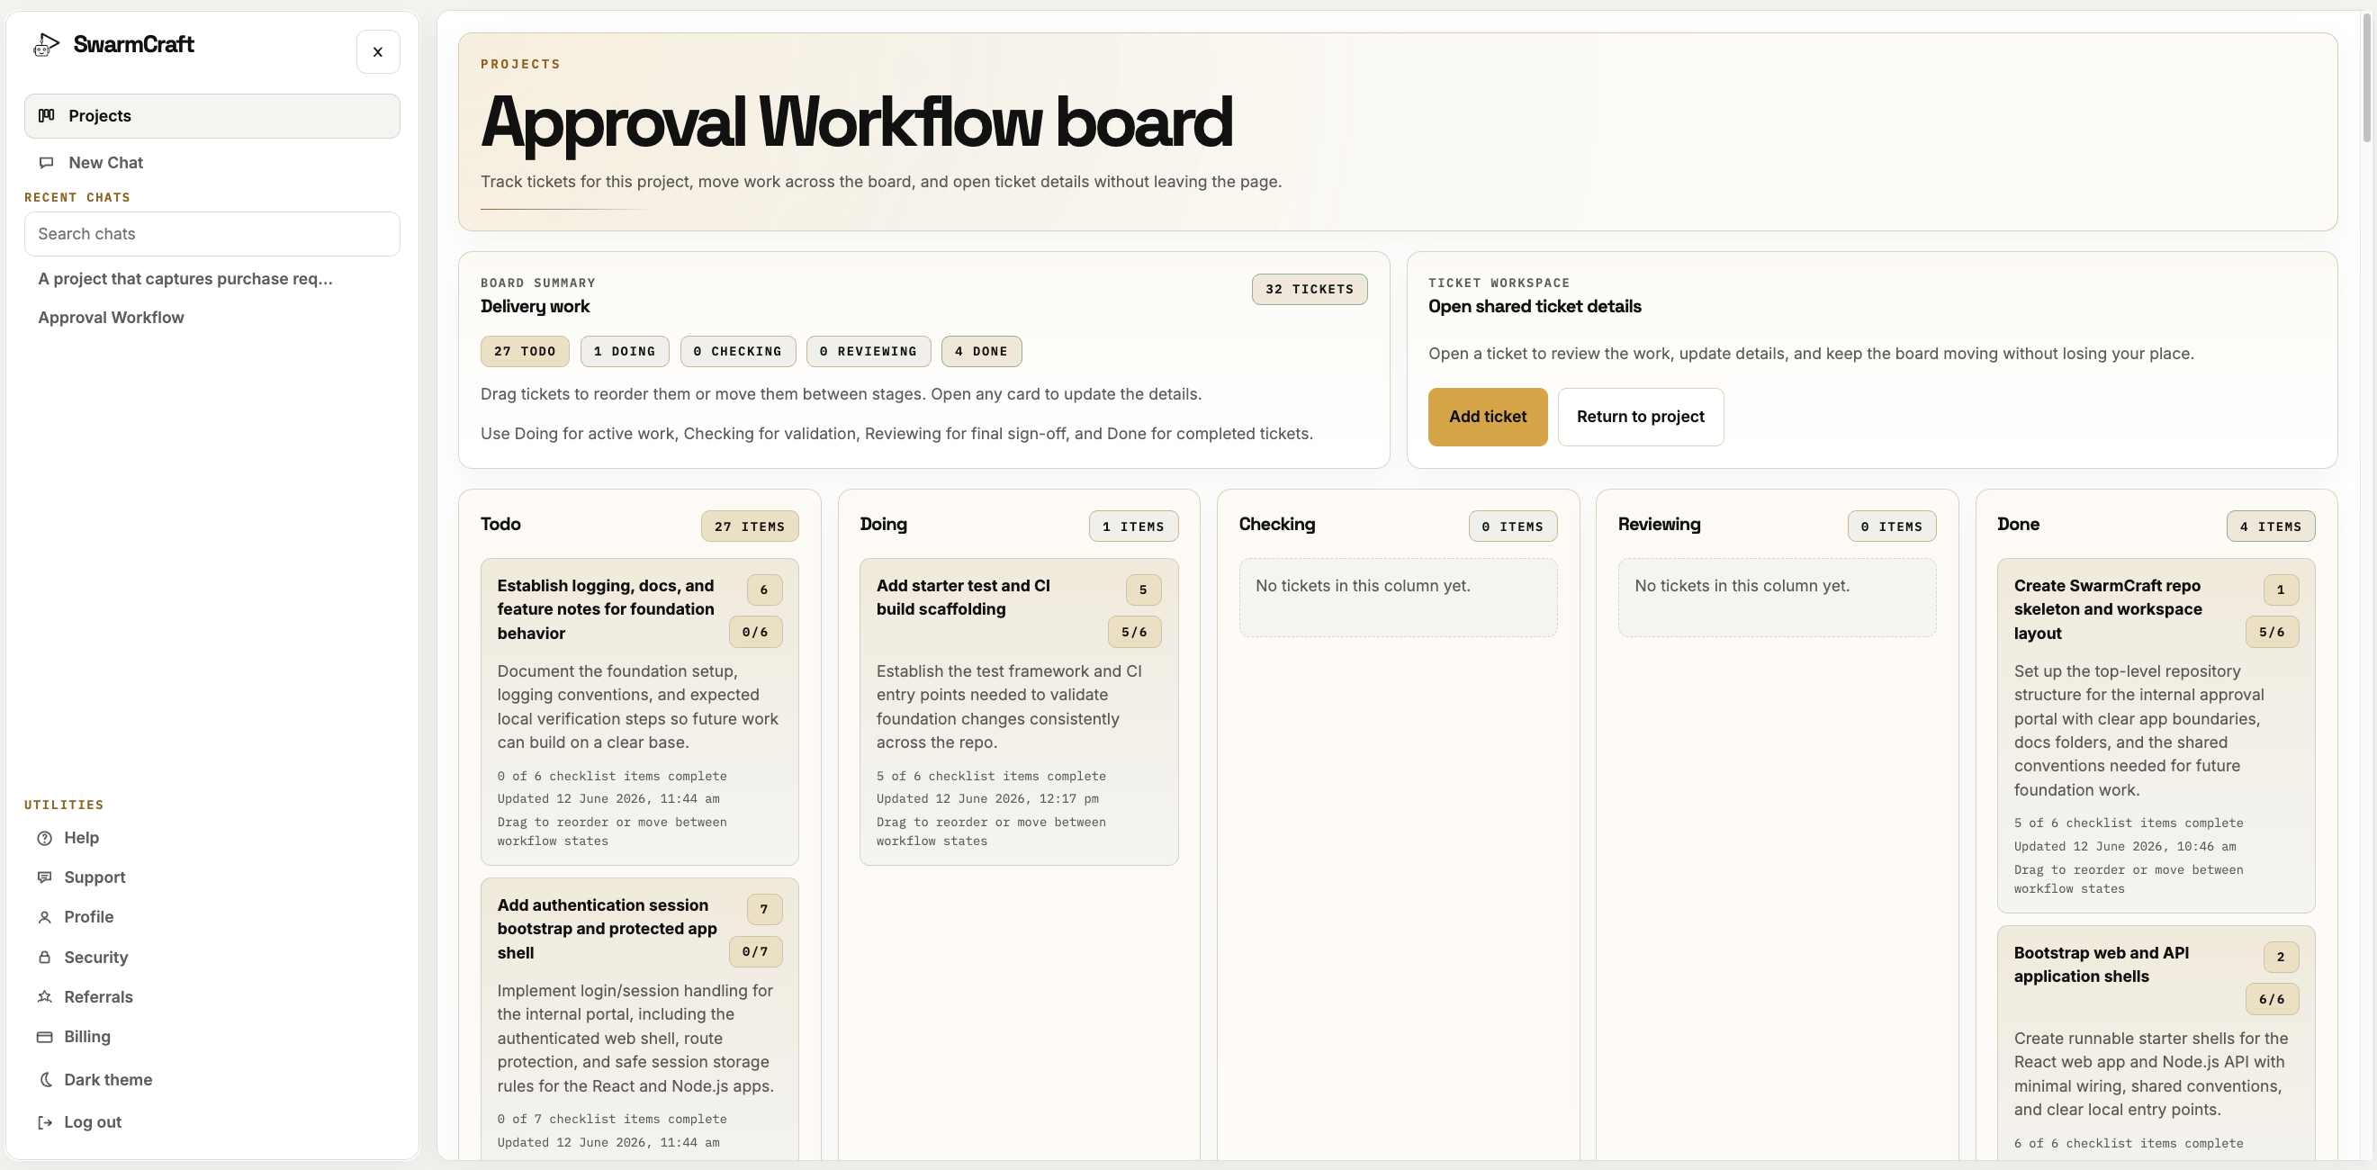Click the SwarmCraft robot logo icon

pyautogui.click(x=46, y=44)
